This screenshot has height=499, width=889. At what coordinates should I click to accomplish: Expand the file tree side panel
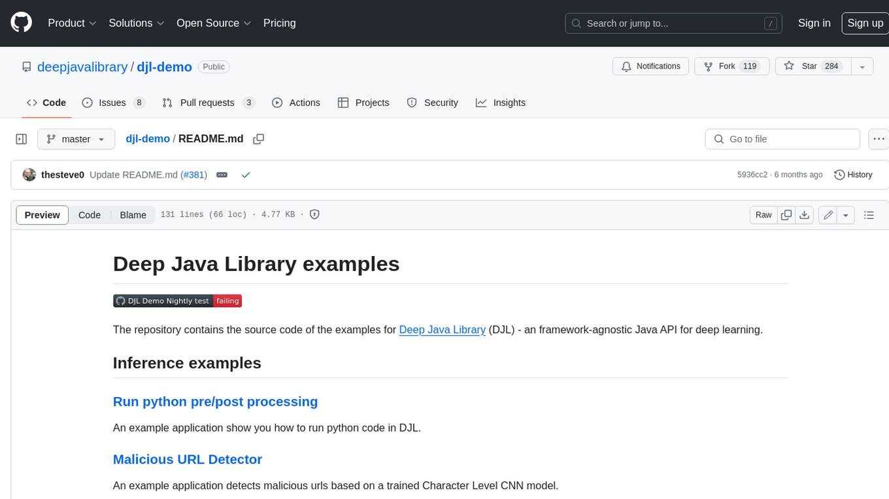tap(21, 139)
